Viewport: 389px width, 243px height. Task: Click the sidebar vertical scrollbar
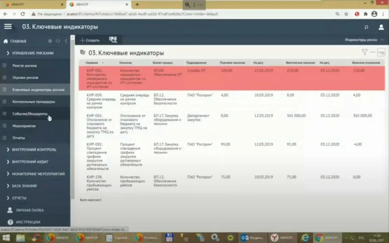tap(72, 119)
